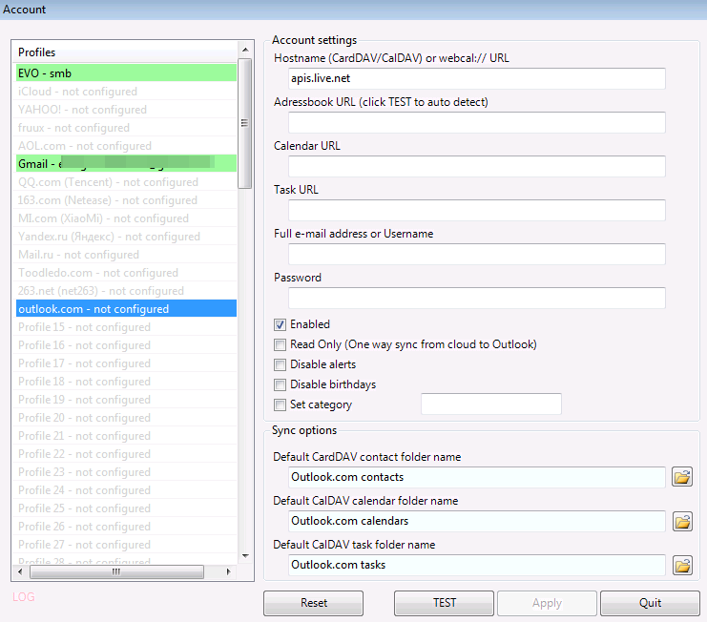Browse folder for Outlook.com calendars
The image size is (707, 622).
coord(682,521)
